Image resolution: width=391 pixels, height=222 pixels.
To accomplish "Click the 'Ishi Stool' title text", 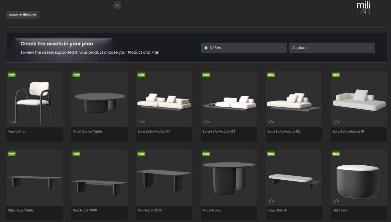I will 339,210.
